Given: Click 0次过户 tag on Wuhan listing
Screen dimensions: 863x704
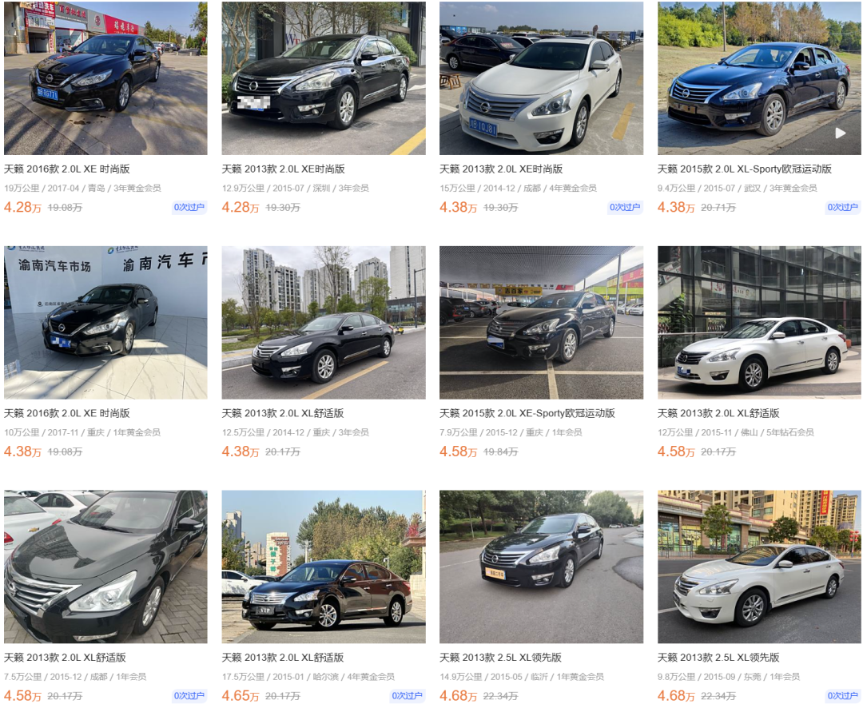Looking at the screenshot, I should click(x=843, y=208).
